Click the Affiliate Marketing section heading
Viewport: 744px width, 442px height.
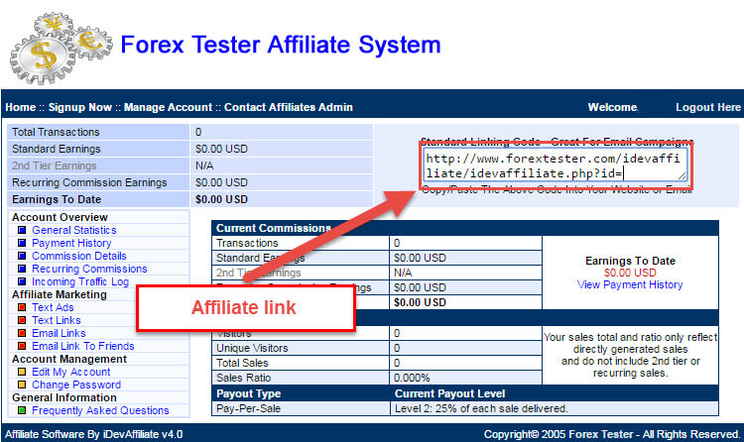tap(60, 294)
